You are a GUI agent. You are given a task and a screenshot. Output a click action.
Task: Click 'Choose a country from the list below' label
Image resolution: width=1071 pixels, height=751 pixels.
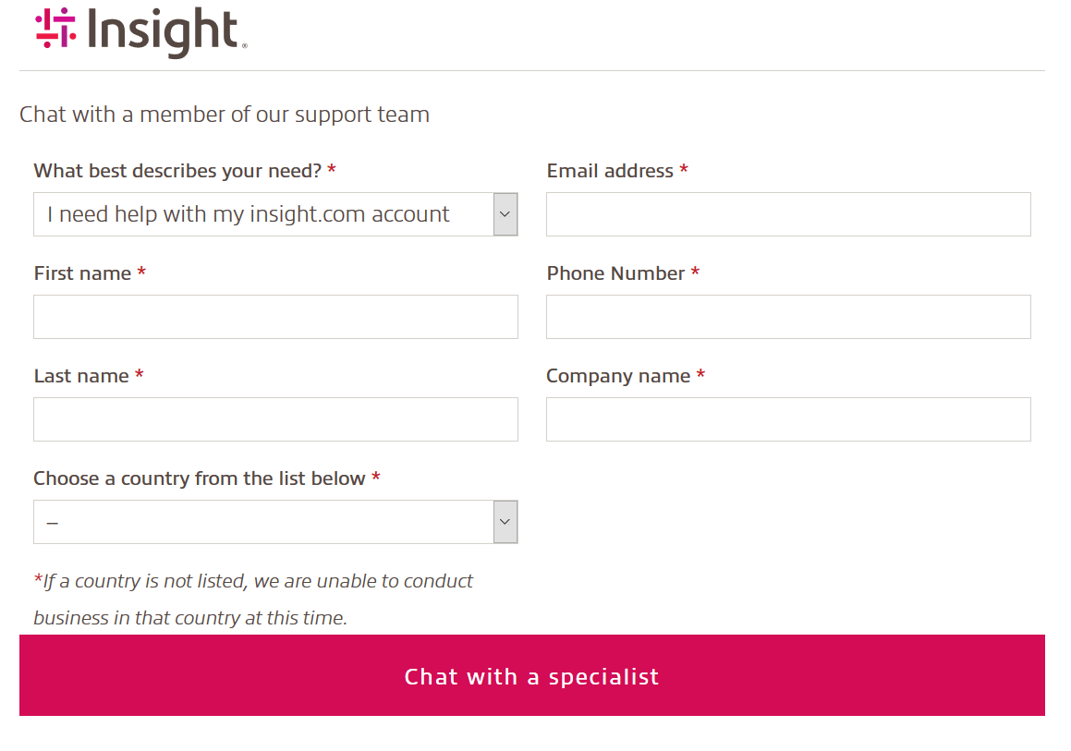(200, 478)
